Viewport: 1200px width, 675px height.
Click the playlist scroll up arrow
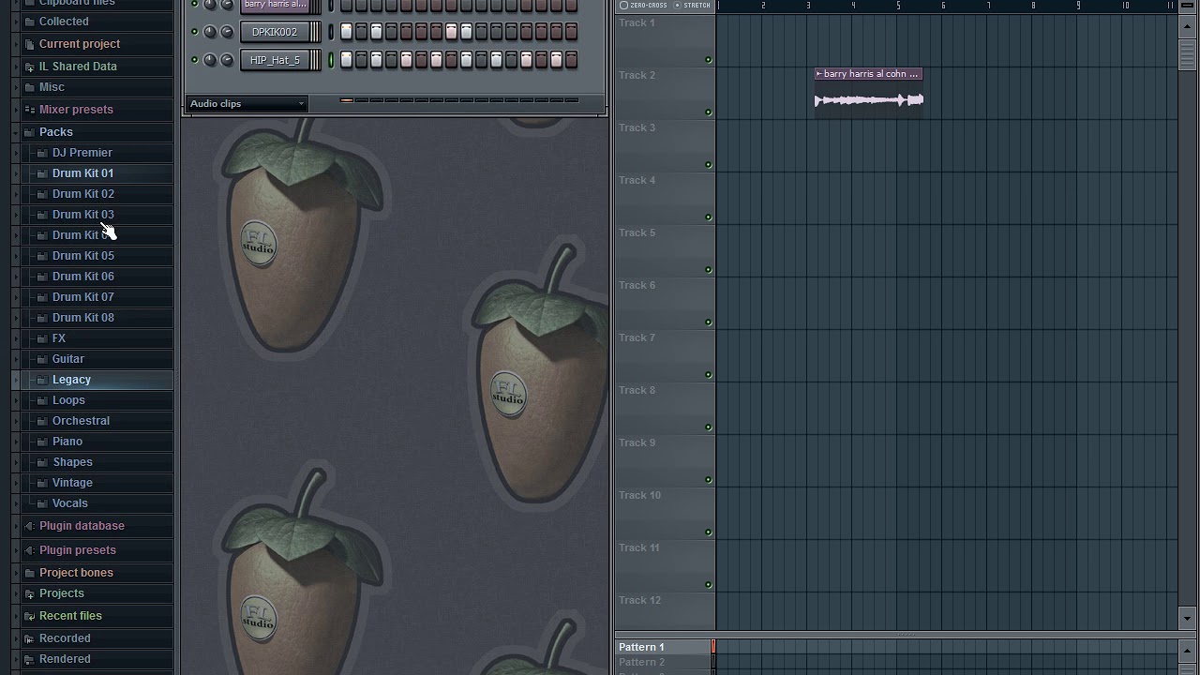(1188, 26)
